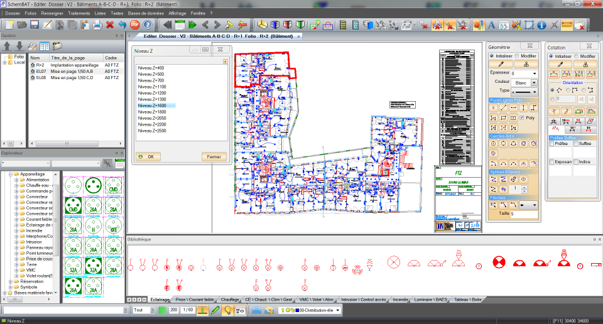Image resolution: width=603 pixels, height=324 pixels.
Task: Open the Bases de données menu
Action: click(146, 13)
